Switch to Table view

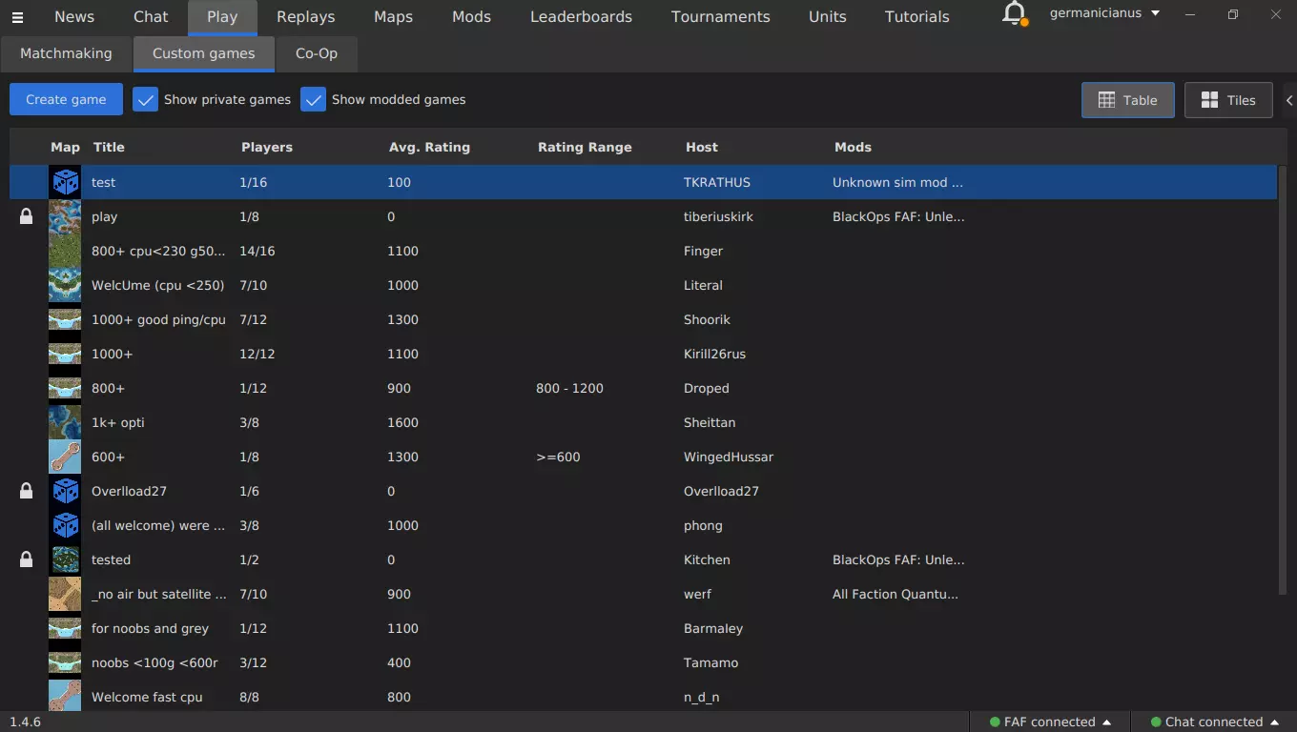point(1127,100)
